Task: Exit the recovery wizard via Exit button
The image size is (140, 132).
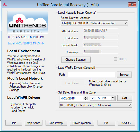Action: (106, 123)
